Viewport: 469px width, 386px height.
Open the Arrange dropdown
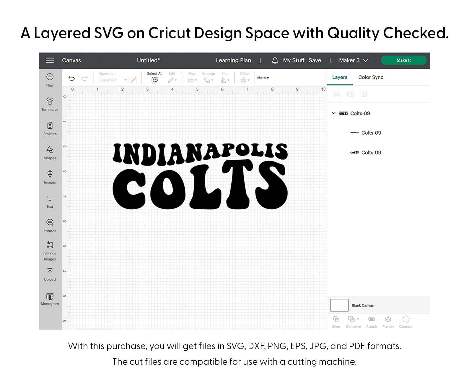tap(209, 80)
